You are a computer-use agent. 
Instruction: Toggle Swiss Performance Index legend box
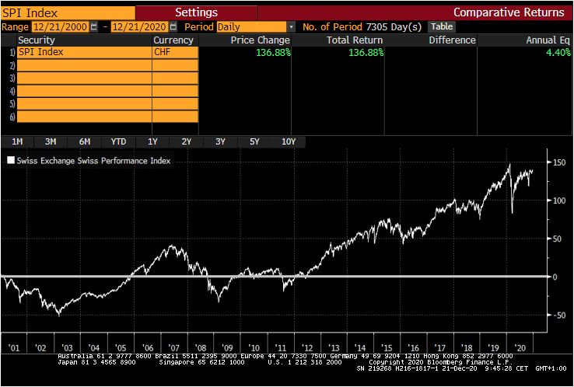point(11,160)
